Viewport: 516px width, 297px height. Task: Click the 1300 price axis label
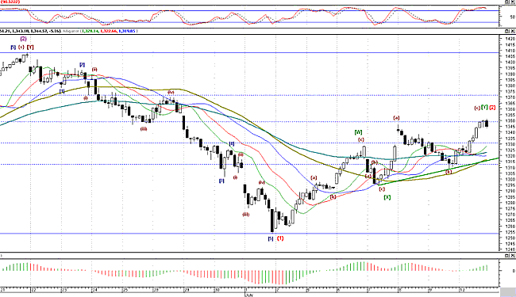pyautogui.click(x=510, y=179)
